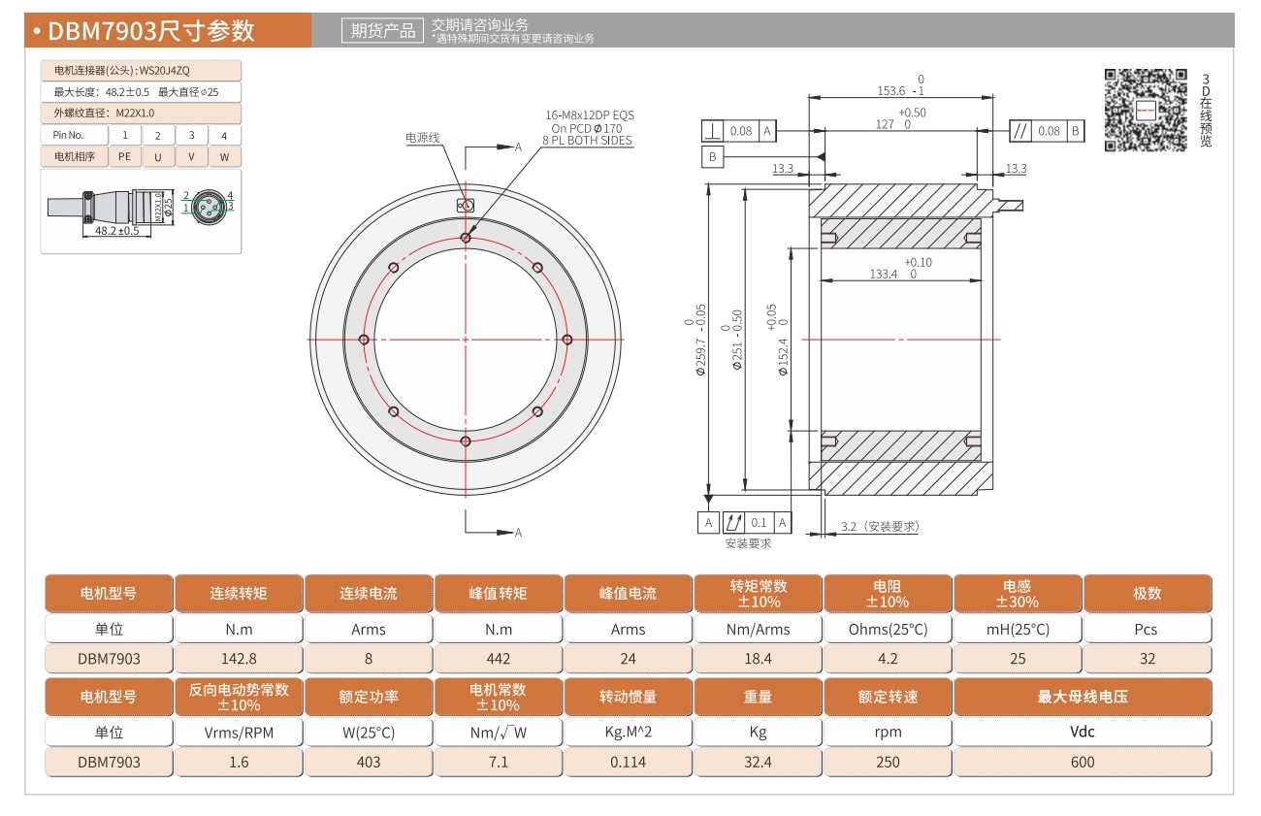The image size is (1261, 816).
Task: Click the 电机相序 cell
Action: coord(74,157)
